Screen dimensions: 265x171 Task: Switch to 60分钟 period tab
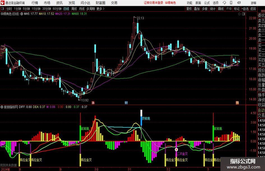[x=57, y=9]
